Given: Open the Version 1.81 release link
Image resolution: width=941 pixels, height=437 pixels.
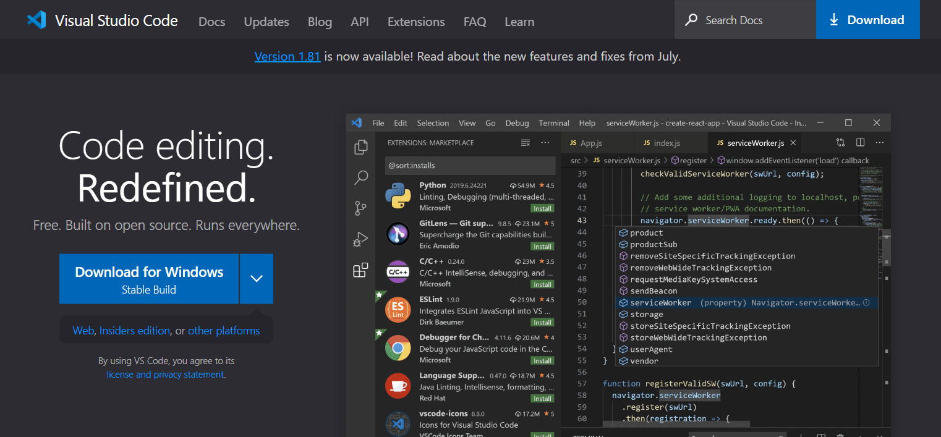Looking at the screenshot, I should tap(287, 56).
